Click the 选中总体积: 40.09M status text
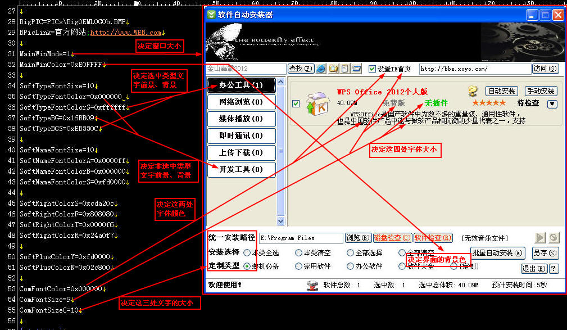 pyautogui.click(x=448, y=285)
